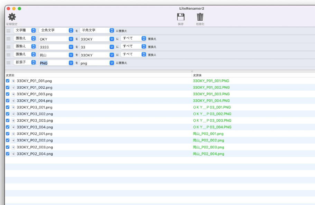This screenshot has width=315, height=205.
Task: Click the split pane divider handle
Action: click(192, 71)
